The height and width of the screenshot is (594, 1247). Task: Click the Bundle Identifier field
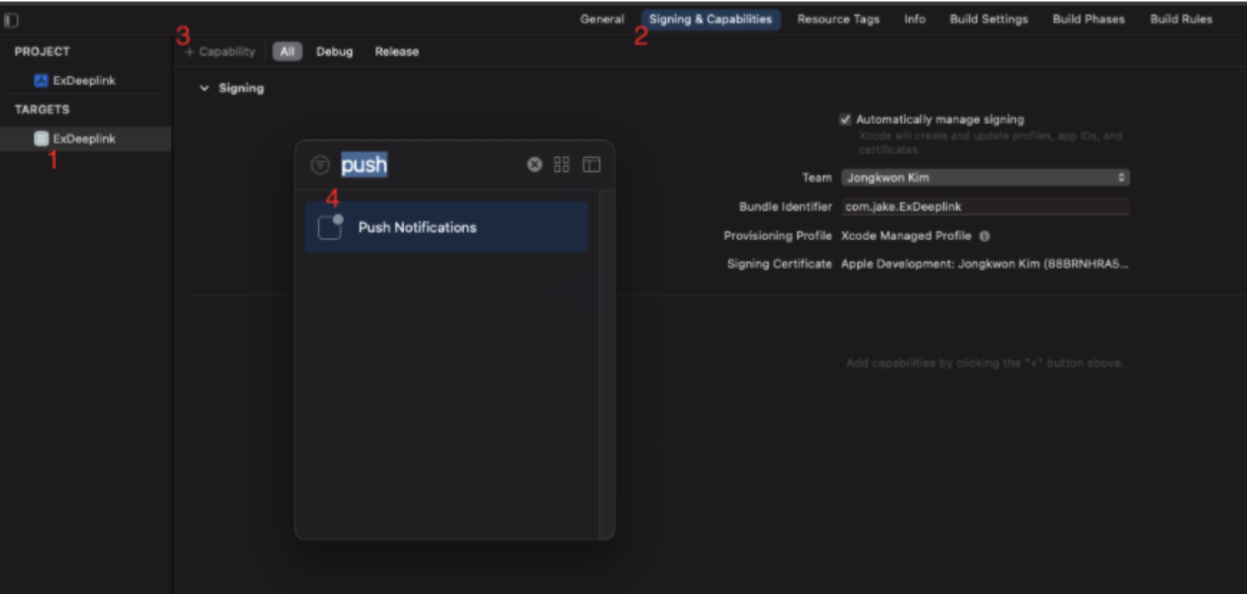(x=985, y=207)
